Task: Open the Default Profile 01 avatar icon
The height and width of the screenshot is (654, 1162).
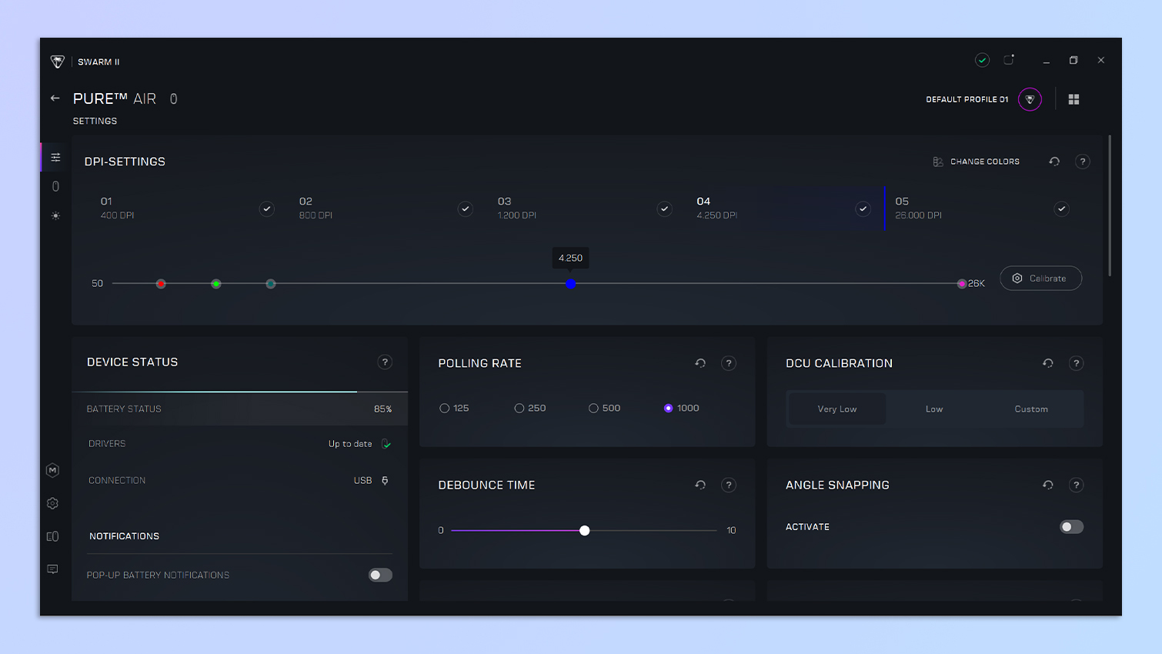Action: (1030, 99)
